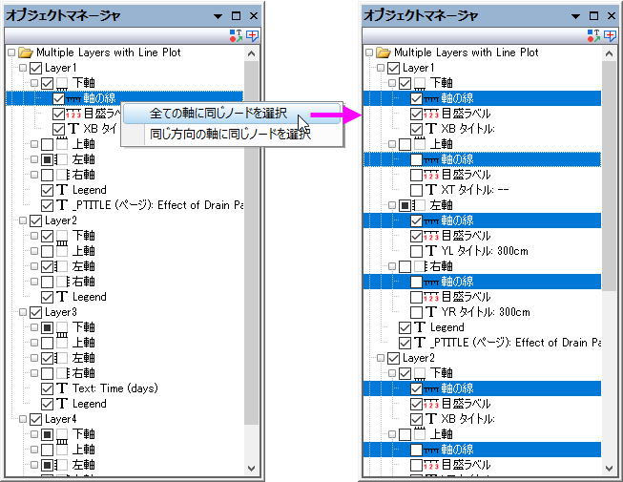
Task: Click the T icon of Layer3 Legend in left panel
Action: coord(62,404)
